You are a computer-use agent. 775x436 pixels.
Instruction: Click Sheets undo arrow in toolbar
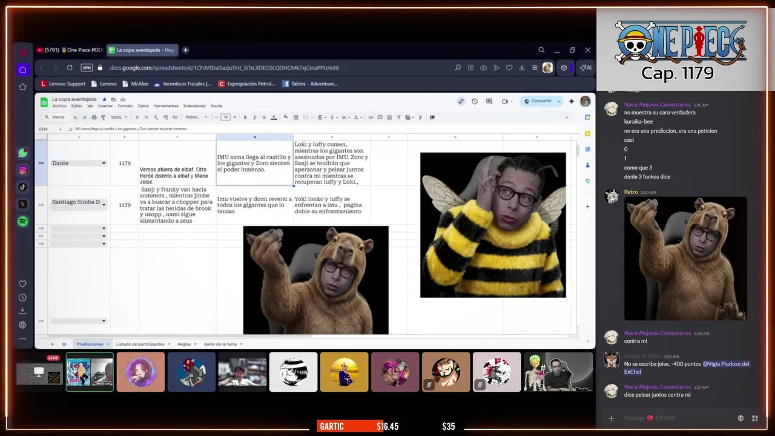(75, 117)
